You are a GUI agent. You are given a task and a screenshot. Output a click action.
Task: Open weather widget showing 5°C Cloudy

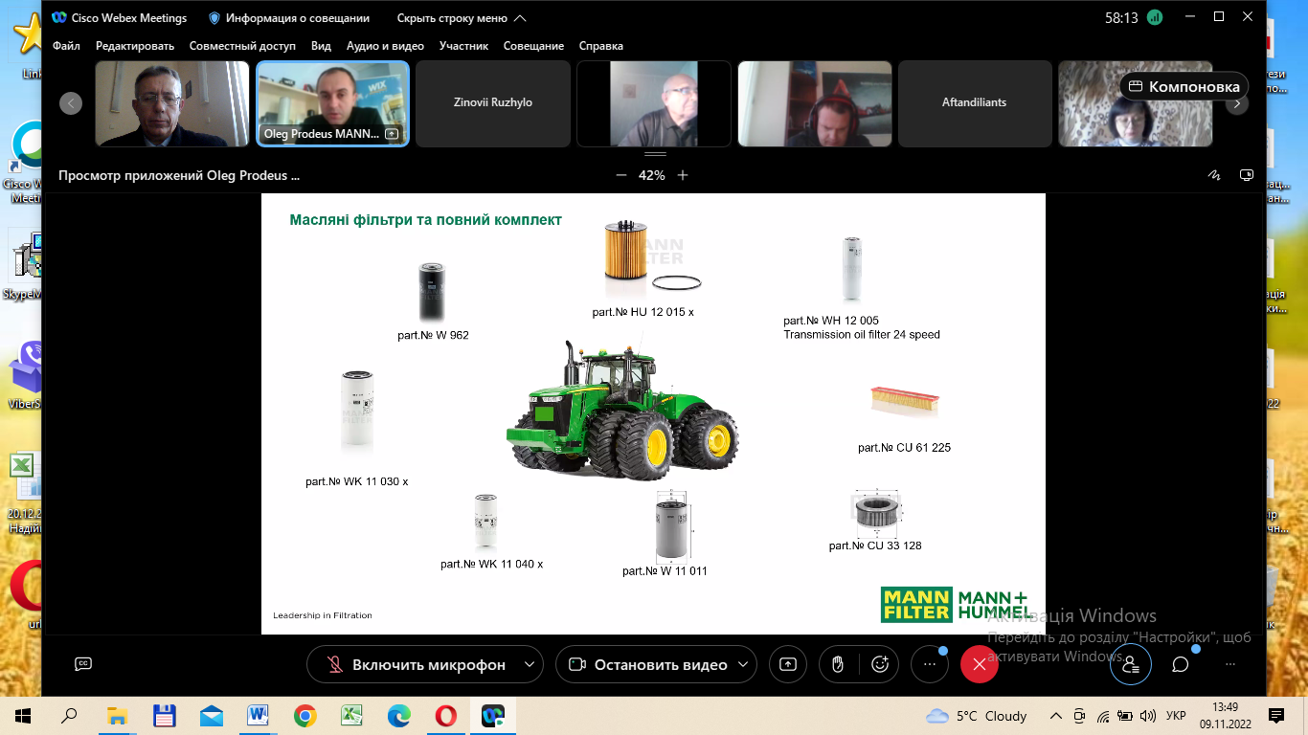tap(977, 716)
